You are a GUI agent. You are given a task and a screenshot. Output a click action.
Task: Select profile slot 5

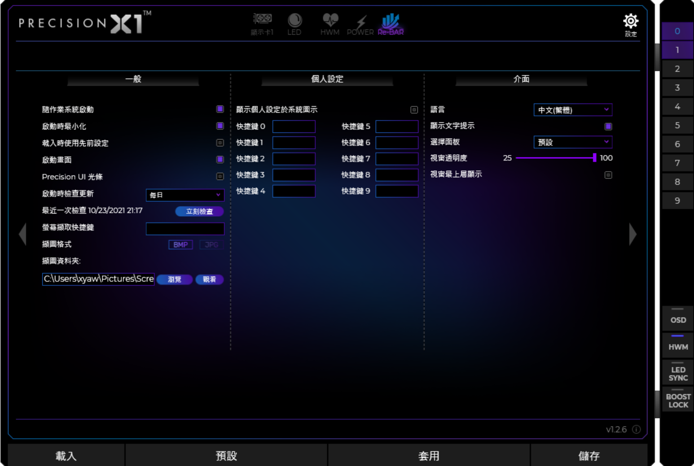[677, 125]
